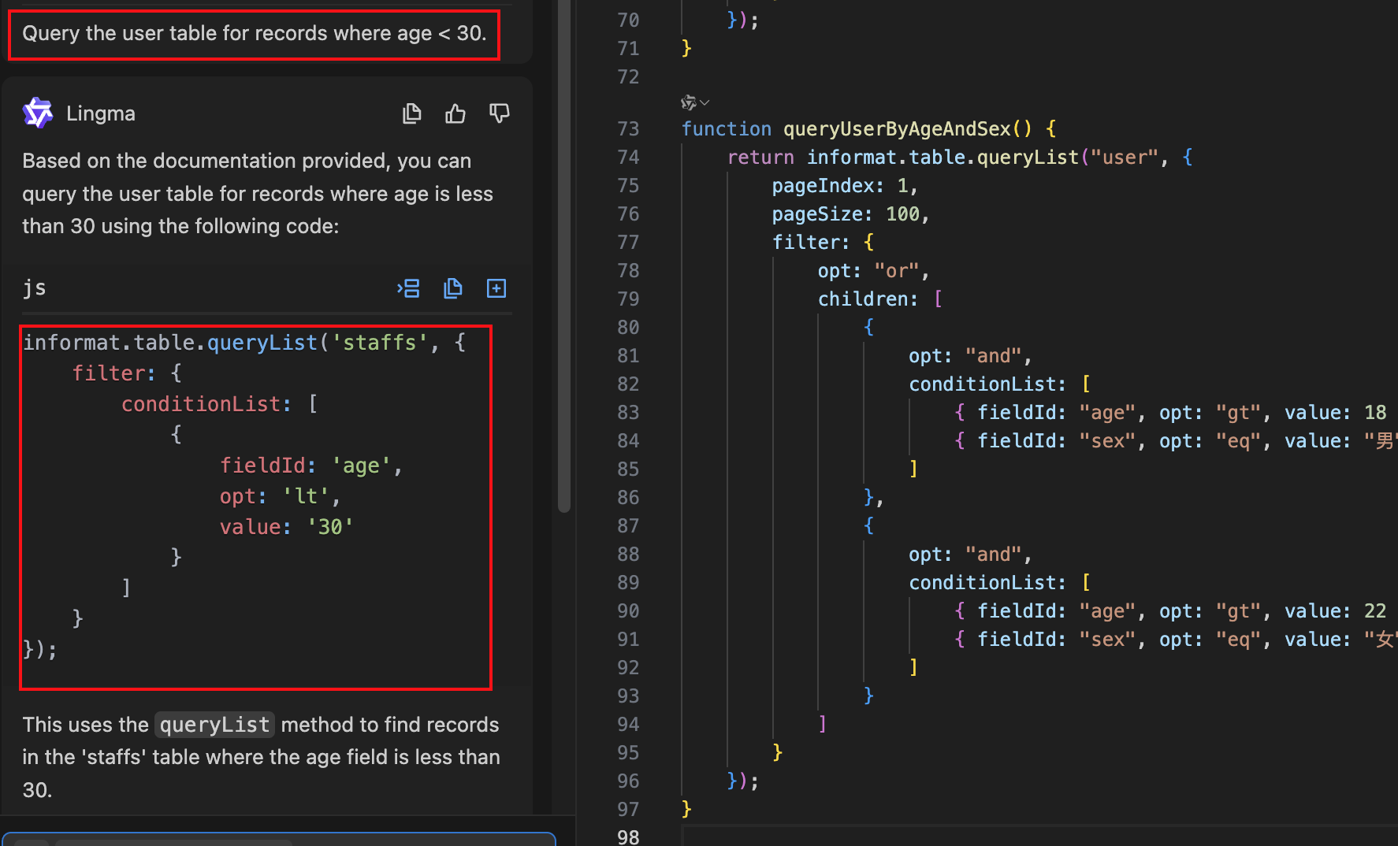Insert the js code snippet at cursor
The image size is (1398, 846).
[408, 288]
